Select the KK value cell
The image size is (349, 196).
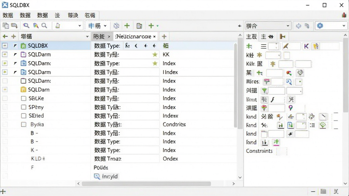tap(166, 54)
